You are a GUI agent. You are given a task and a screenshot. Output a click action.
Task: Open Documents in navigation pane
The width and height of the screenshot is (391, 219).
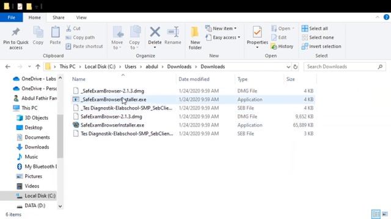coord(33,137)
